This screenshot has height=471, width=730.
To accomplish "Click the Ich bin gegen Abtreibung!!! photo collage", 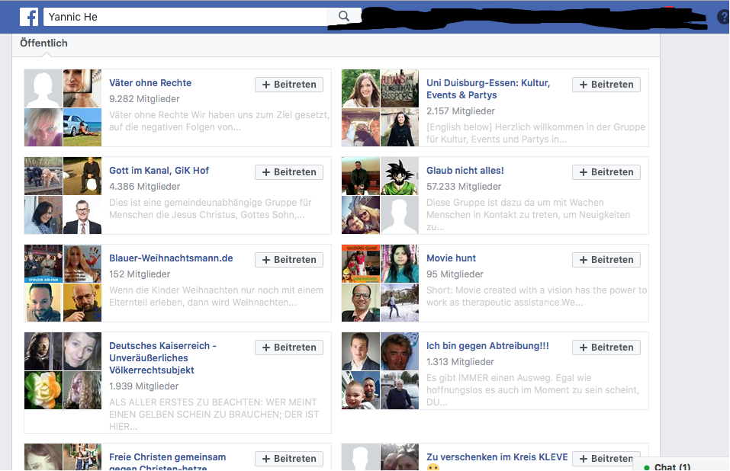I will tap(380, 370).
